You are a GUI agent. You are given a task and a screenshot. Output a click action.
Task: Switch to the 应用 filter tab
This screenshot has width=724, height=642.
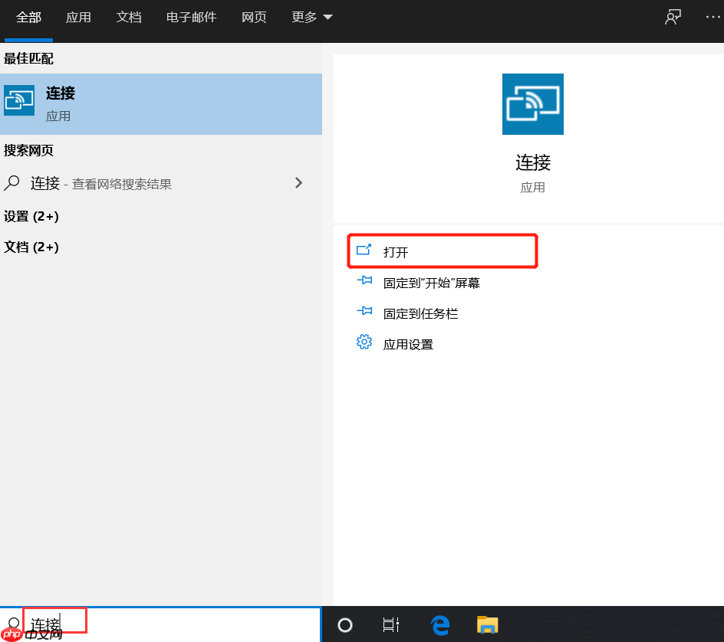[x=78, y=16]
